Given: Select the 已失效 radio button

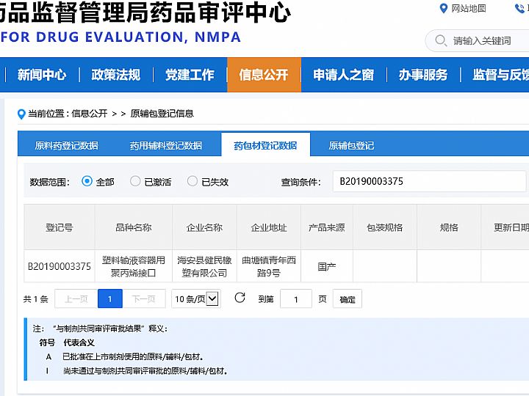Looking at the screenshot, I should [x=192, y=181].
